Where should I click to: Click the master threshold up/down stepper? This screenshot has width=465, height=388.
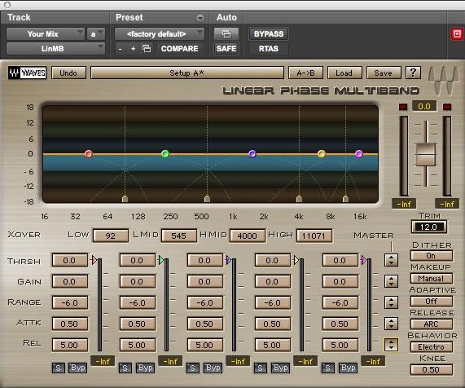point(391,260)
